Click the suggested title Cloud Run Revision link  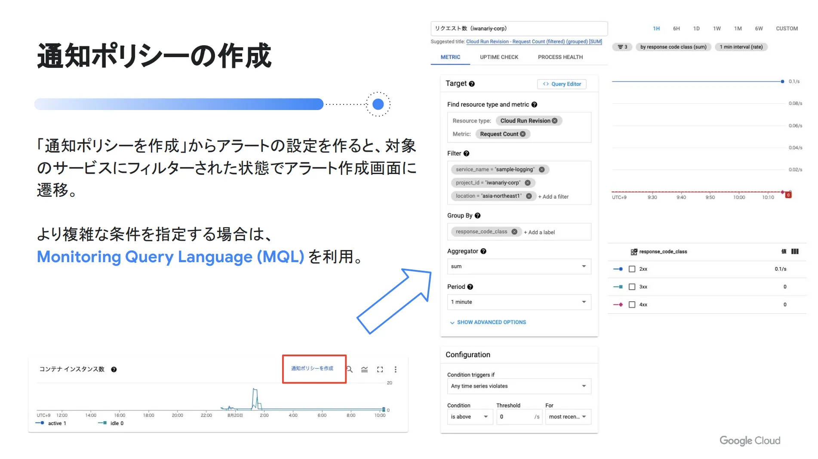coord(534,42)
